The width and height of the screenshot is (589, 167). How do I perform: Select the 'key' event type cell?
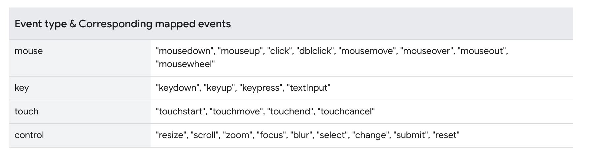[80, 88]
